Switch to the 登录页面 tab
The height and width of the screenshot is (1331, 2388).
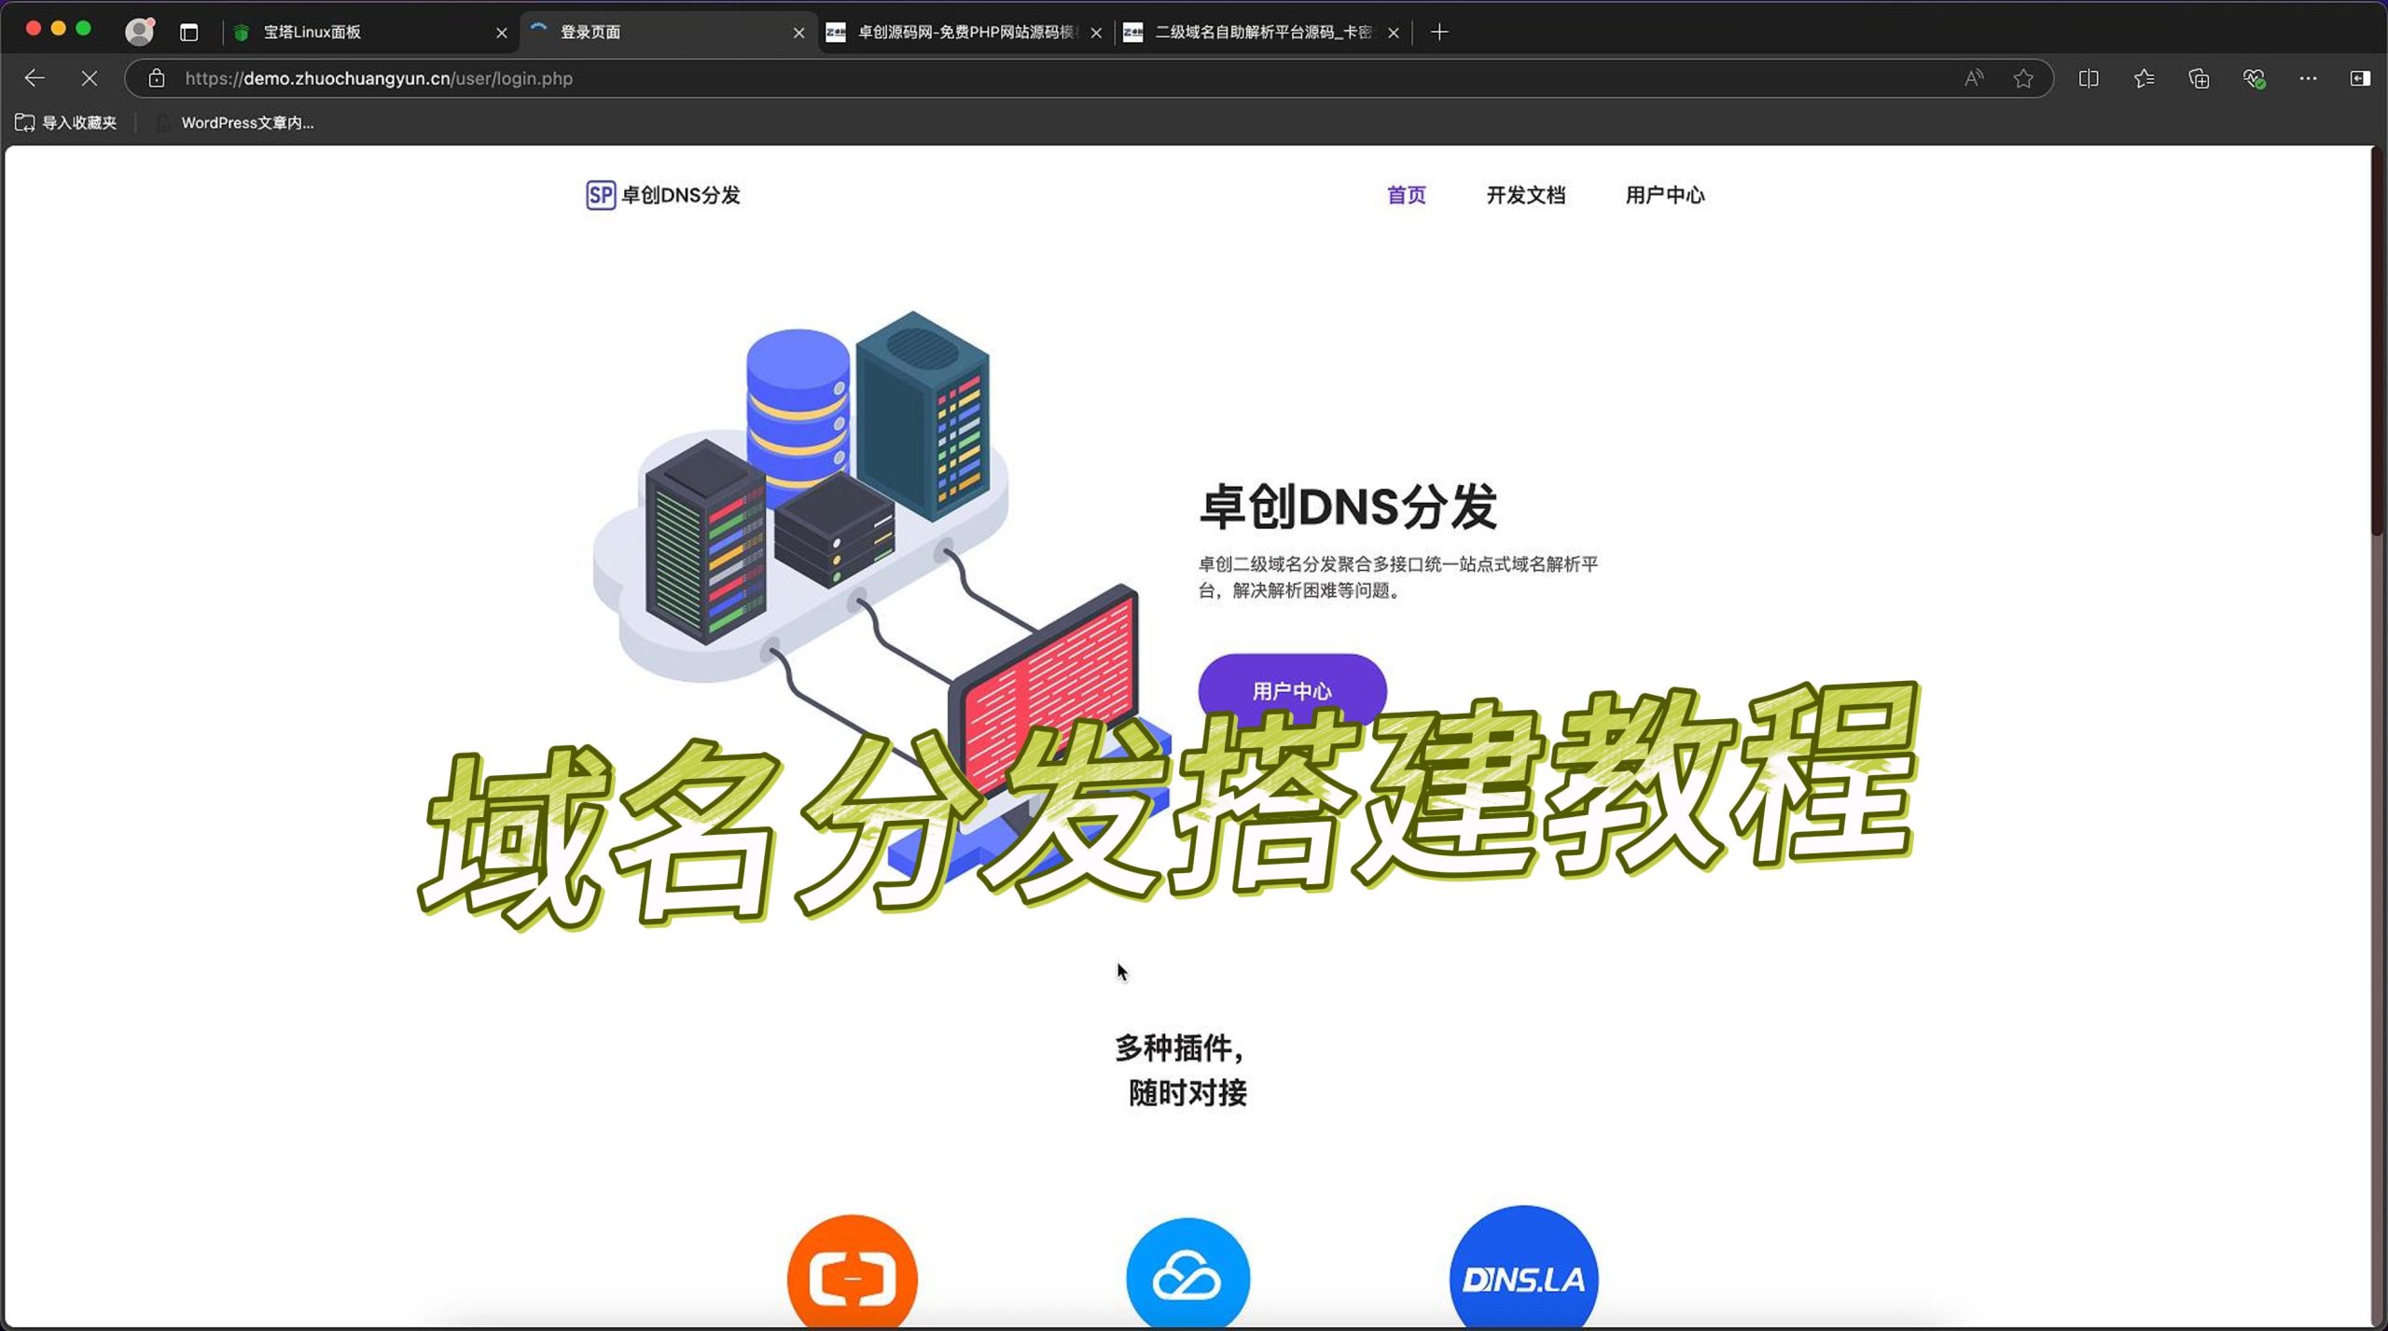coord(667,33)
